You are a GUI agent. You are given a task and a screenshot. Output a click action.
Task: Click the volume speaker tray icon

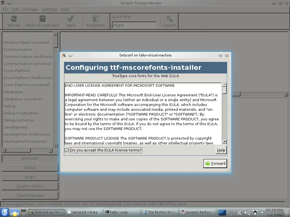pyautogui.click(x=247, y=213)
